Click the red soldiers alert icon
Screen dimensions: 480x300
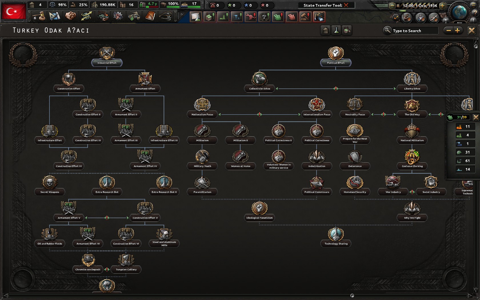[292, 17]
